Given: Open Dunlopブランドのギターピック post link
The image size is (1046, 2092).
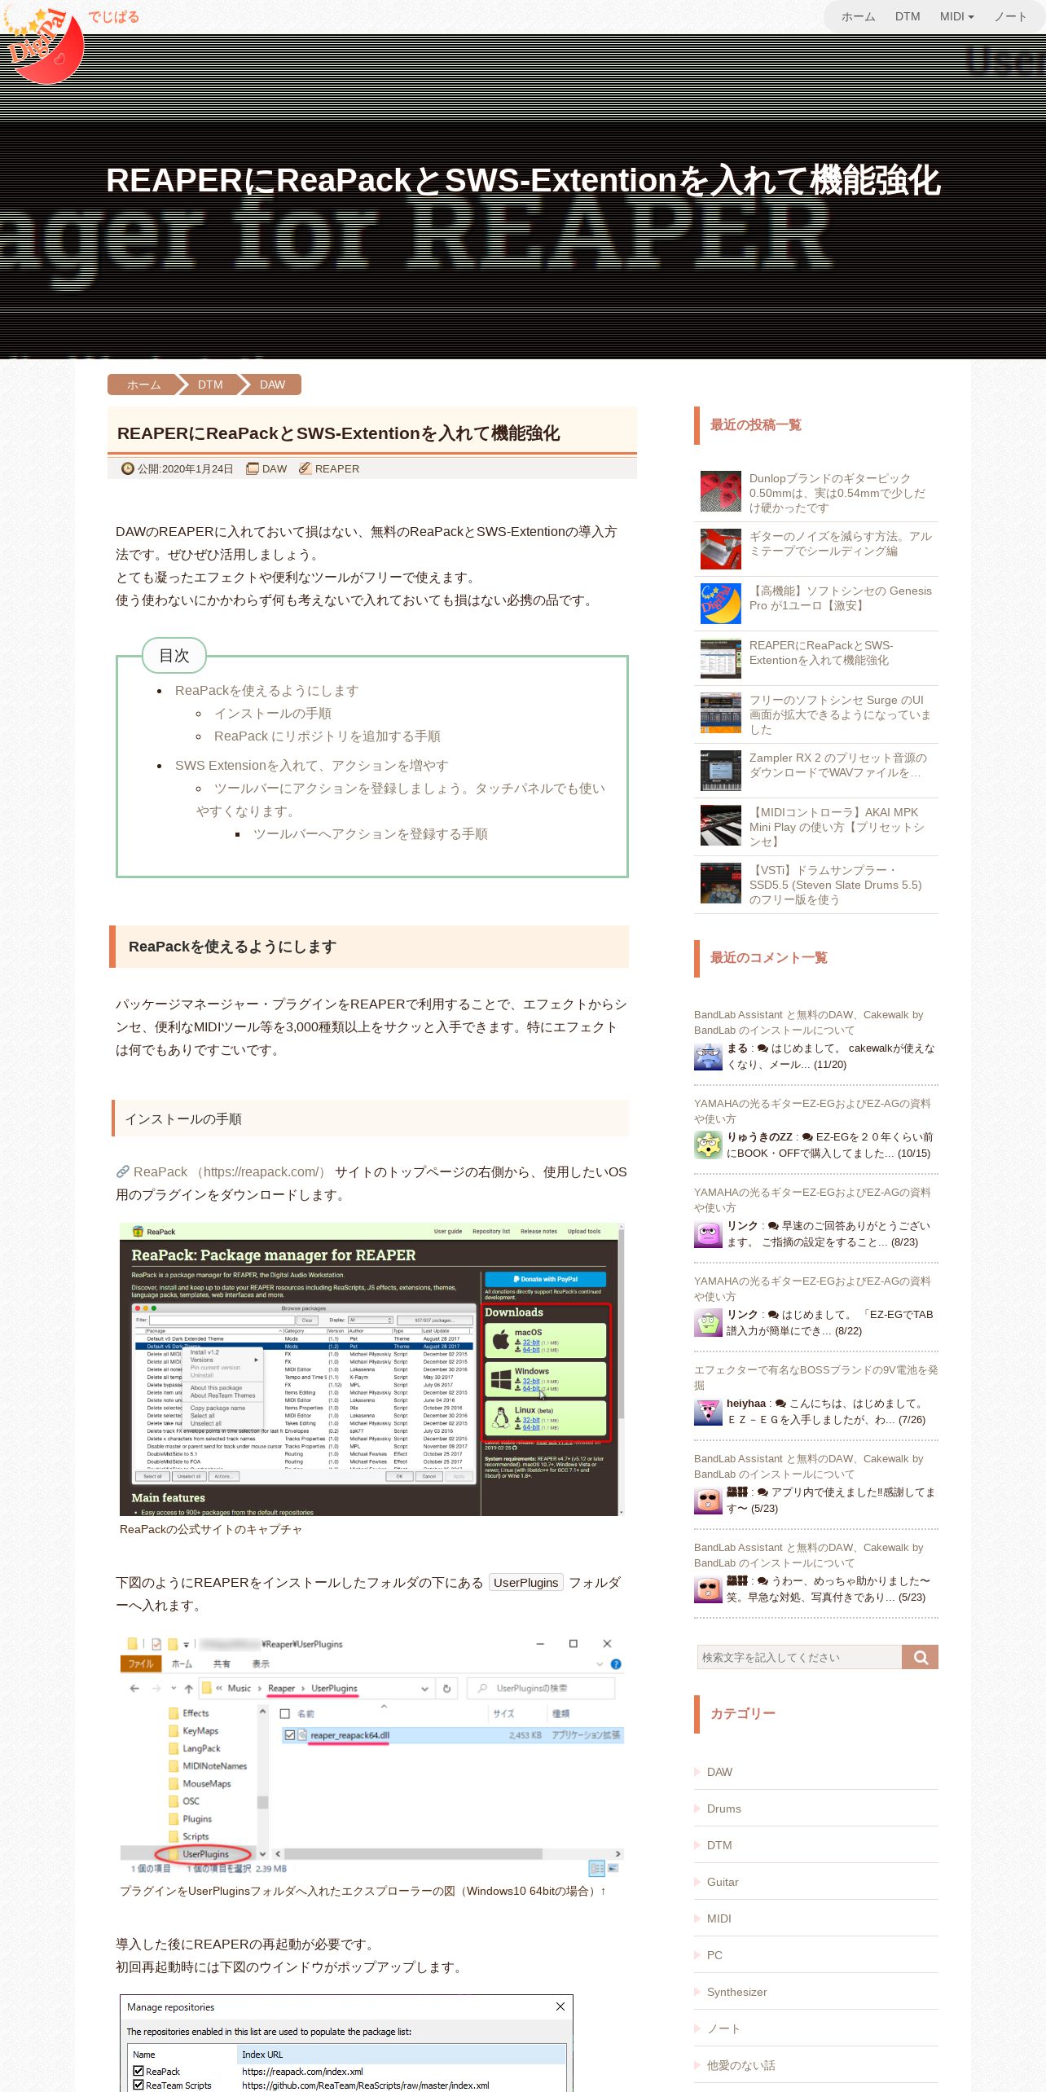Looking at the screenshot, I should pyautogui.click(x=837, y=493).
